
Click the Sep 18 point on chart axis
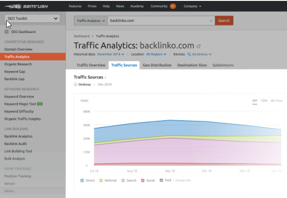coord(170,171)
